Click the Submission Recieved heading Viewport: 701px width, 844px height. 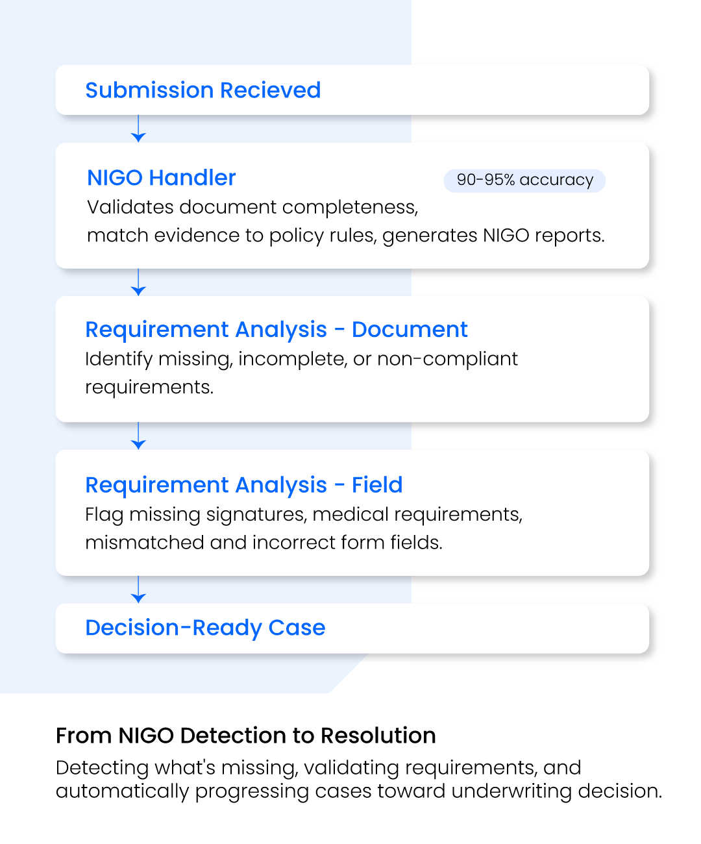pos(203,90)
